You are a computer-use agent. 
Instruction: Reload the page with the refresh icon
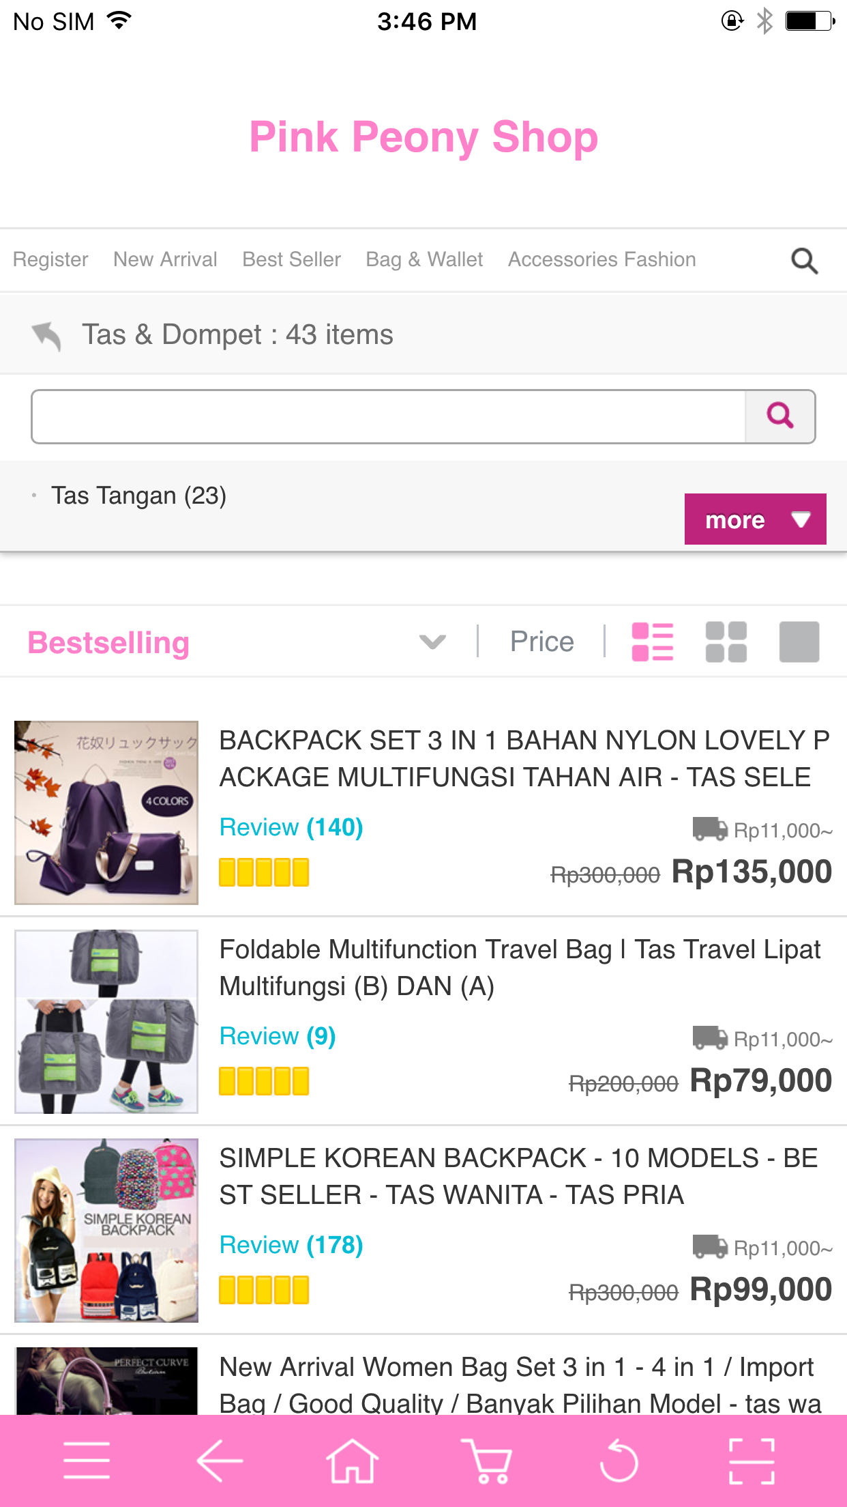(619, 1461)
